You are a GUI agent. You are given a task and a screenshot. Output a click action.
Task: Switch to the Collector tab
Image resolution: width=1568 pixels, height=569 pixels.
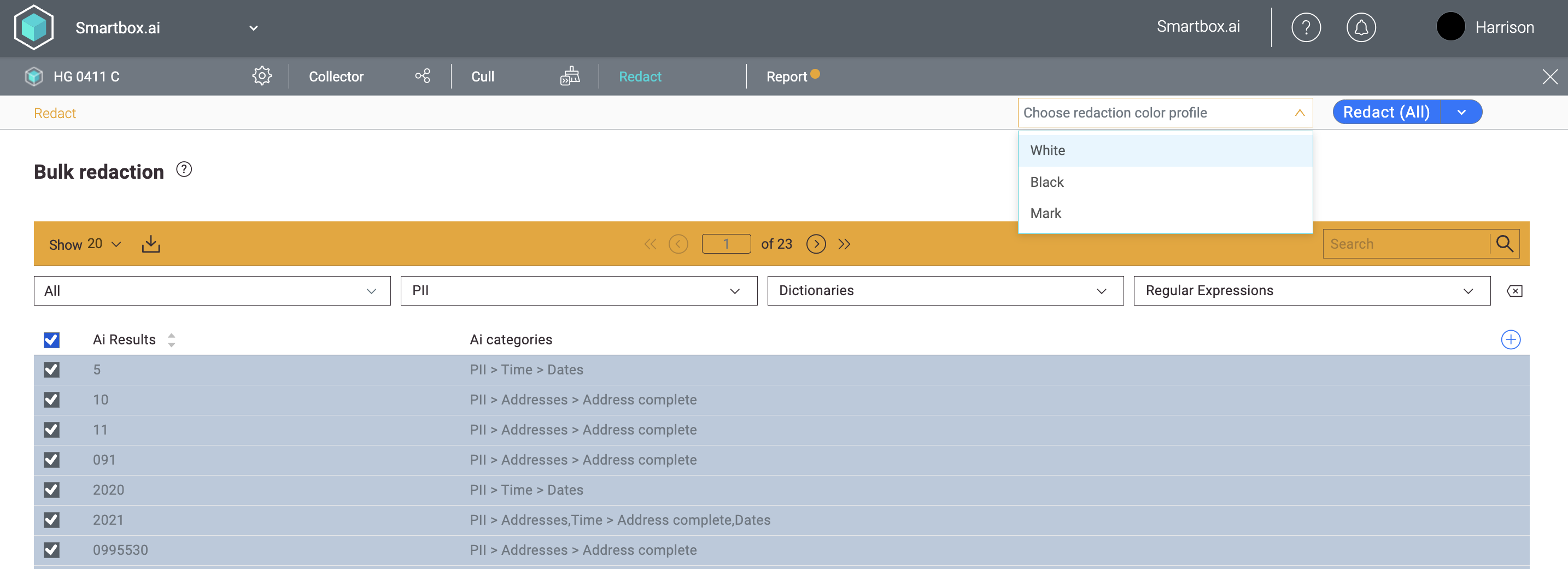[x=336, y=77]
